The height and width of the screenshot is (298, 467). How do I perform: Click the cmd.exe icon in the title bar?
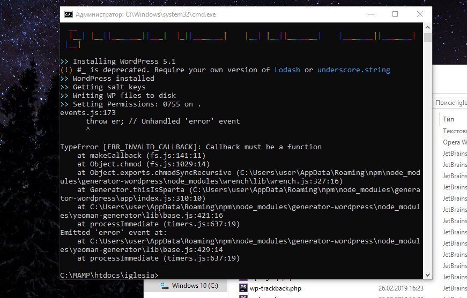pos(69,14)
